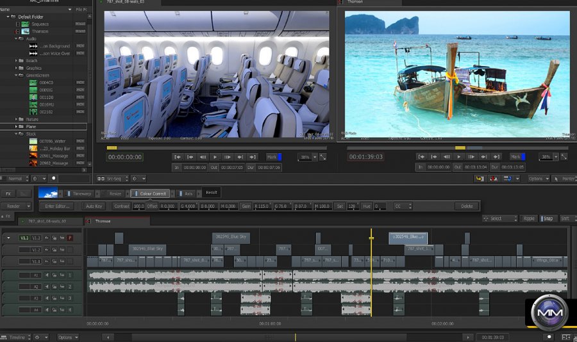Expand the Plane folder in bin
The height and width of the screenshot is (342, 577).
tap(17, 127)
